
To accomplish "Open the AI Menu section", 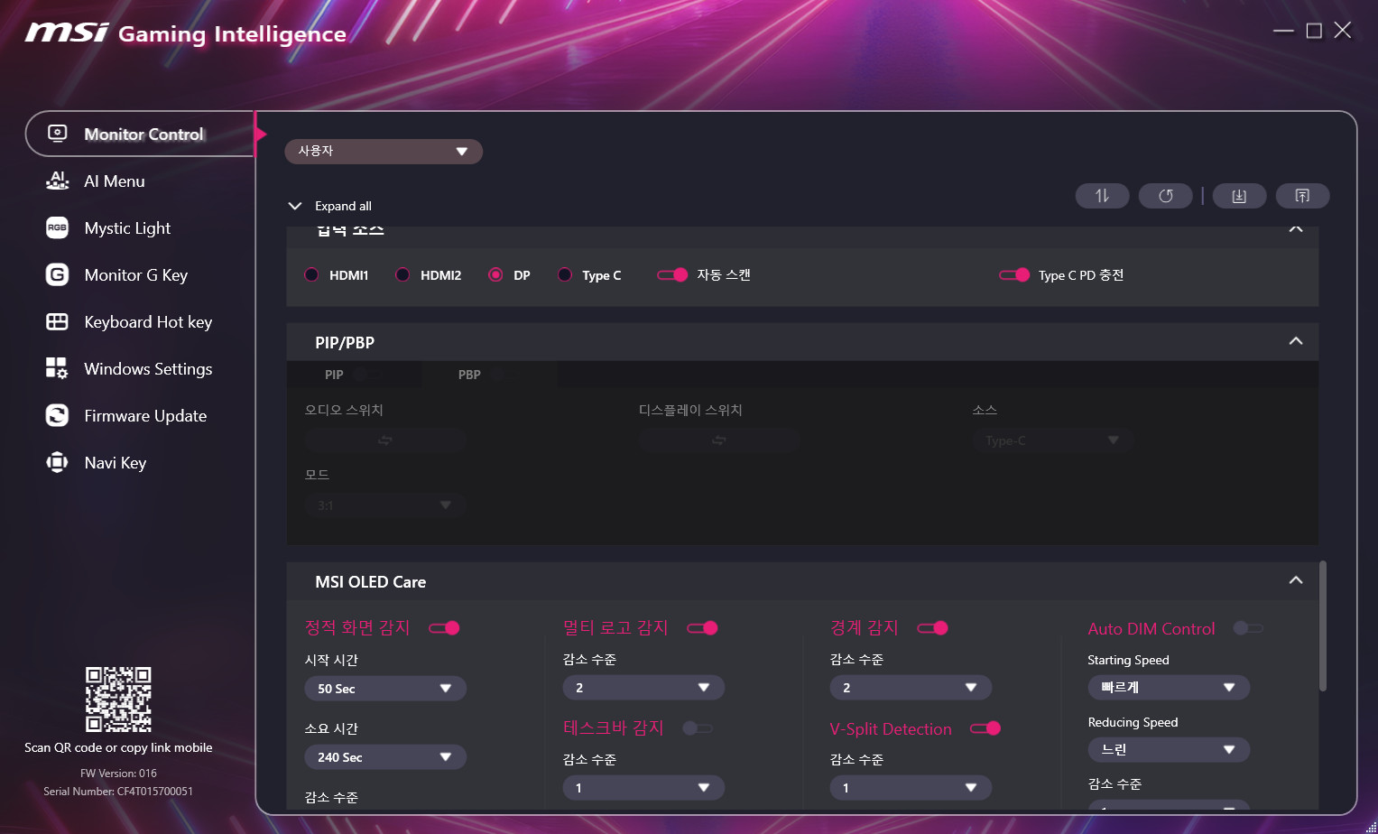I will tap(114, 181).
